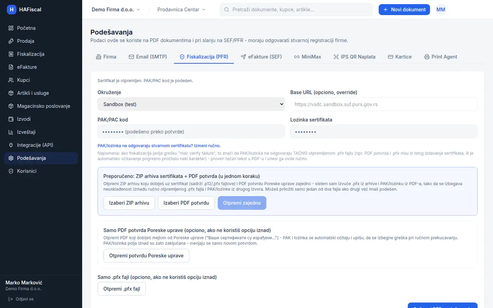The image size is (493, 308).
Task: Navigate to Artikli i usluge
Action: click(x=41, y=93)
